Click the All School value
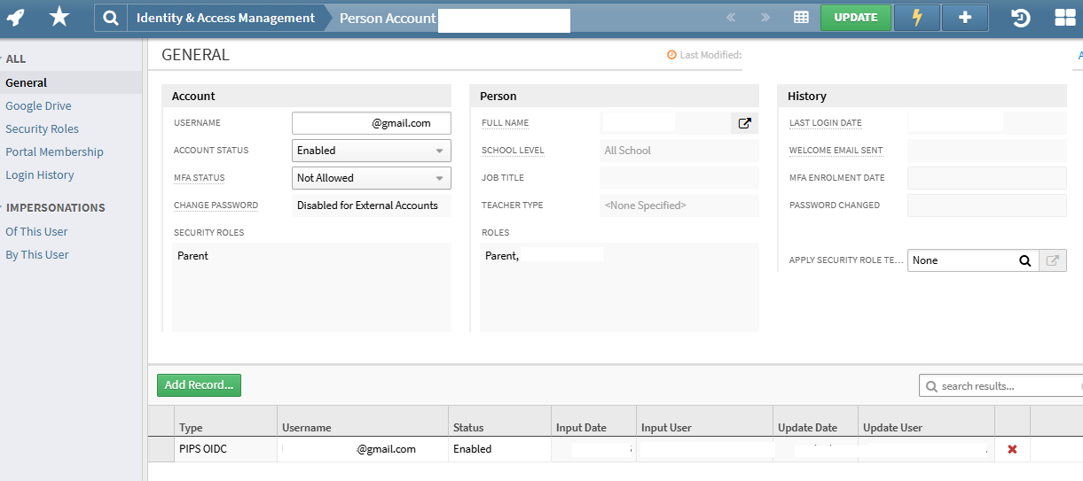This screenshot has height=481, width=1083. tap(628, 151)
